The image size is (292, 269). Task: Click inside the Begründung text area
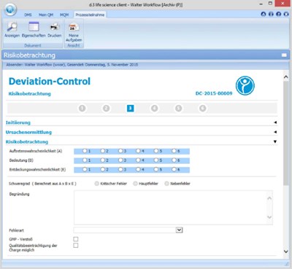coord(170,208)
